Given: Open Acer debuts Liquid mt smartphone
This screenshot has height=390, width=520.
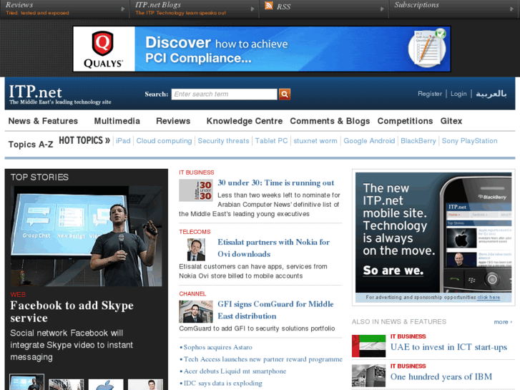Looking at the screenshot, I should click(x=235, y=371).
